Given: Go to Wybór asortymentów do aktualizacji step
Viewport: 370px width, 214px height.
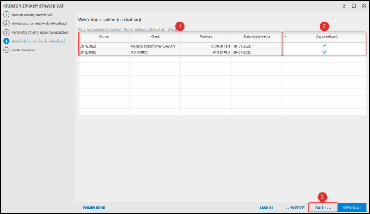Looking at the screenshot, I should [39, 23].
